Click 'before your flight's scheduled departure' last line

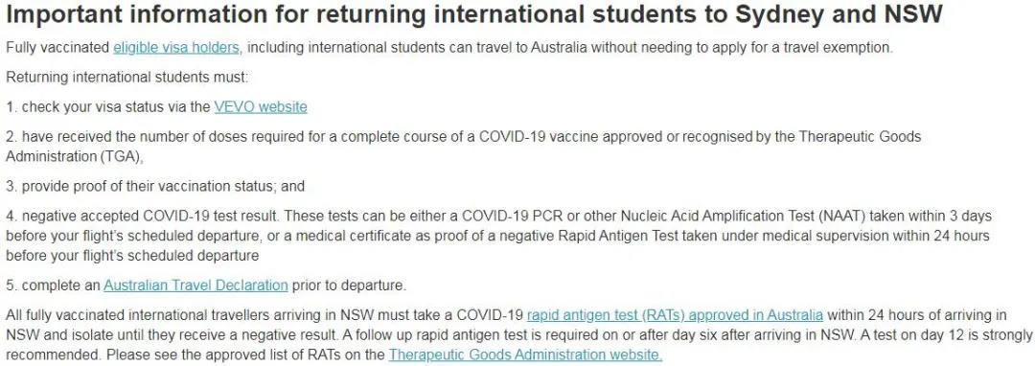tap(132, 255)
